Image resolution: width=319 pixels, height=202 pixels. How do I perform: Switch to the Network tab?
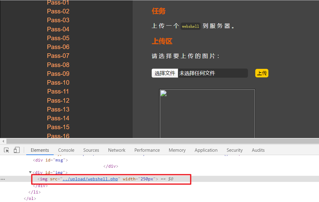tap(117, 150)
